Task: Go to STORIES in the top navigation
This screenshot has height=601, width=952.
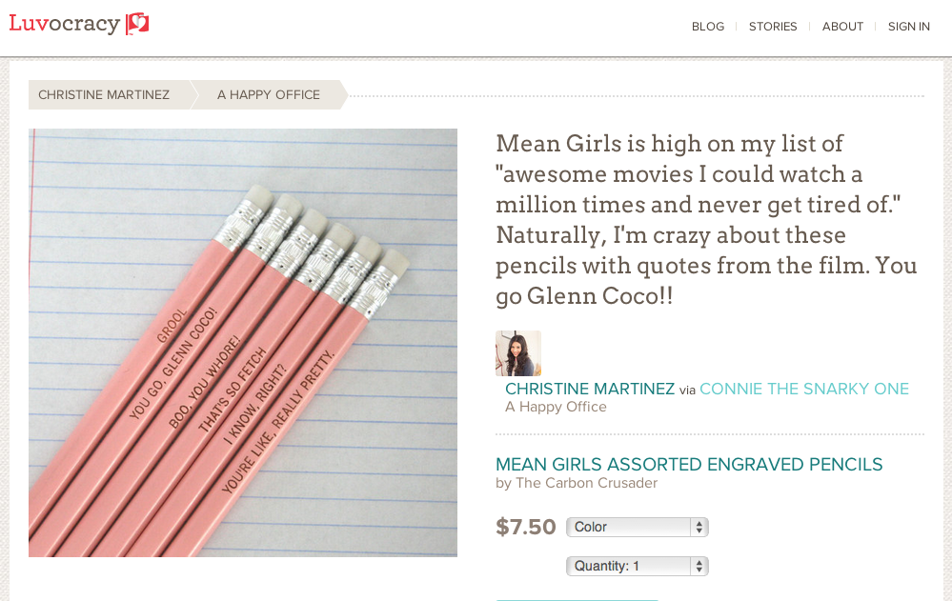Action: [773, 27]
